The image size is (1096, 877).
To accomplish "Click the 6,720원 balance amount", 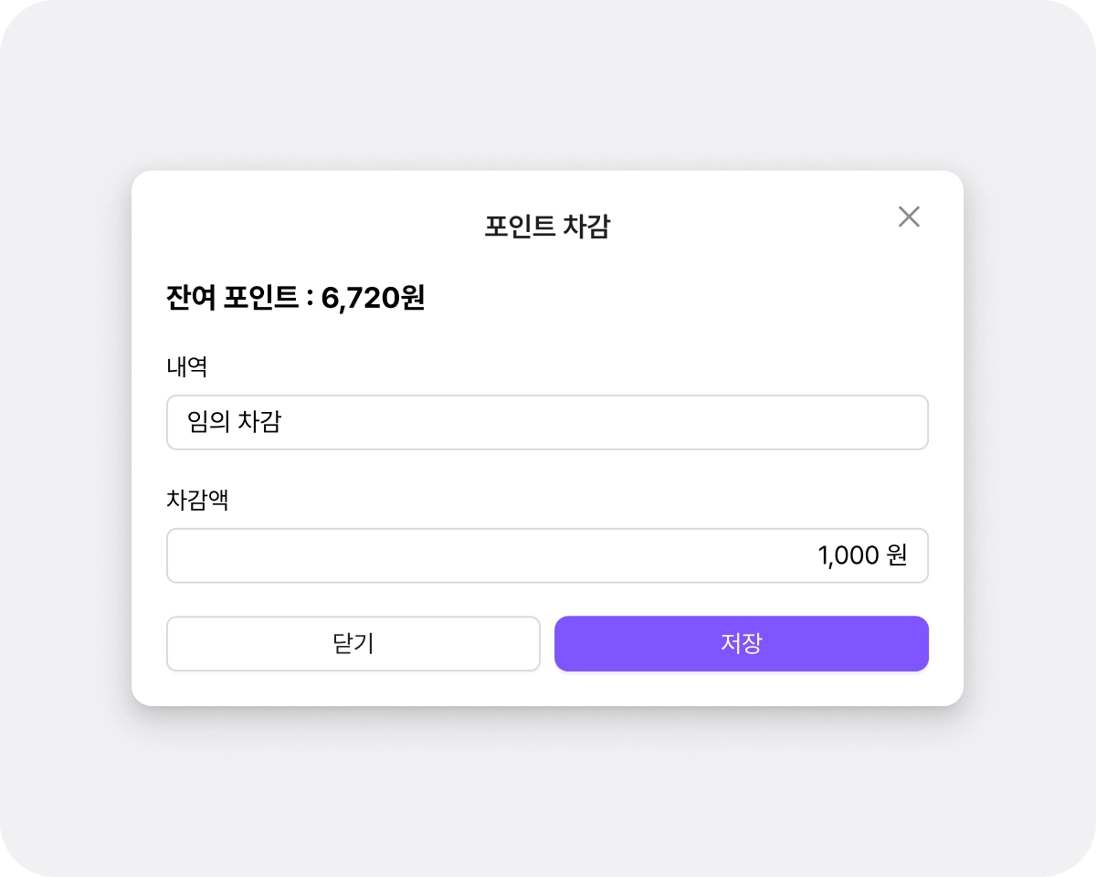I will pyautogui.click(x=373, y=298).
